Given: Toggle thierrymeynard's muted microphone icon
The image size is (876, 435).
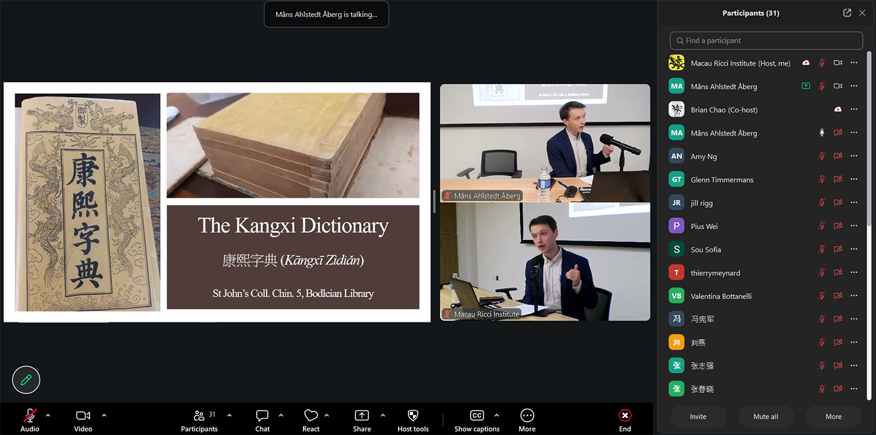Looking at the screenshot, I should pos(822,273).
